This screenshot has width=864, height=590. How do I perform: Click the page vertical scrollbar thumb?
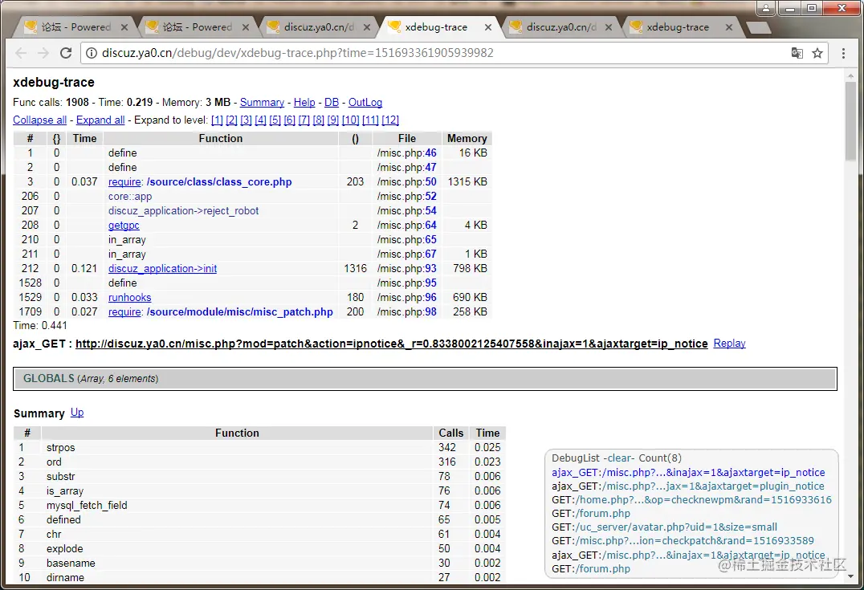851,121
